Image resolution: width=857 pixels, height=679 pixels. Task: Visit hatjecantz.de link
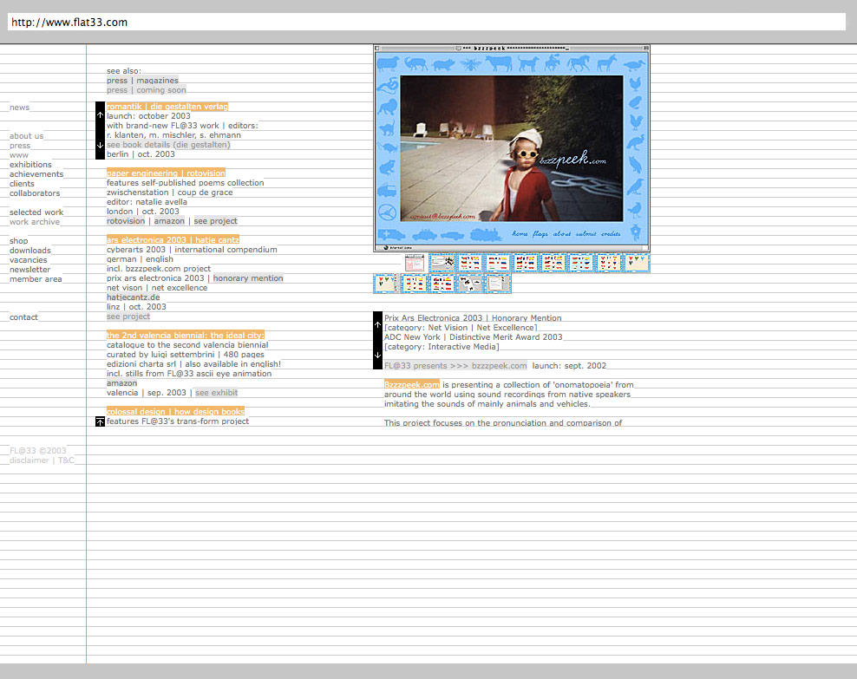click(x=134, y=297)
